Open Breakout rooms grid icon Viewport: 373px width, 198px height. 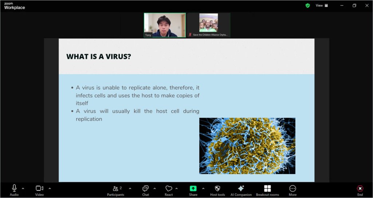(267, 190)
